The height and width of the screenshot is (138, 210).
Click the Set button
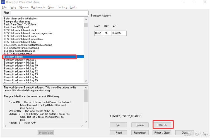(118, 125)
